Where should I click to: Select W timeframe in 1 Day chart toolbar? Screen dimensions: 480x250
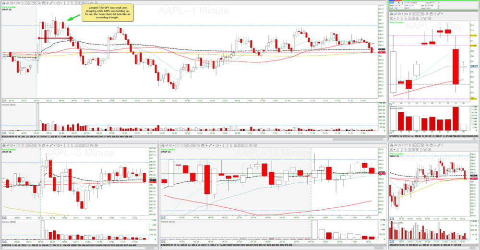coord(425,18)
